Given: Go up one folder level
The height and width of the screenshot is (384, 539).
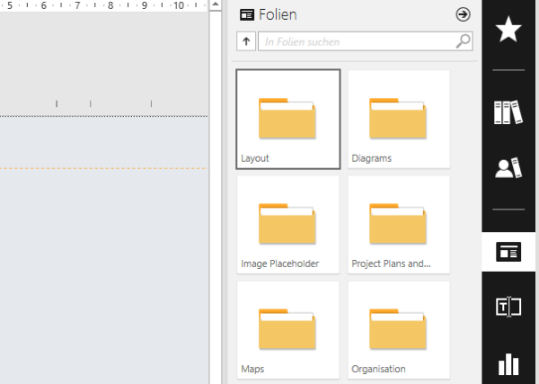Looking at the screenshot, I should pos(246,41).
